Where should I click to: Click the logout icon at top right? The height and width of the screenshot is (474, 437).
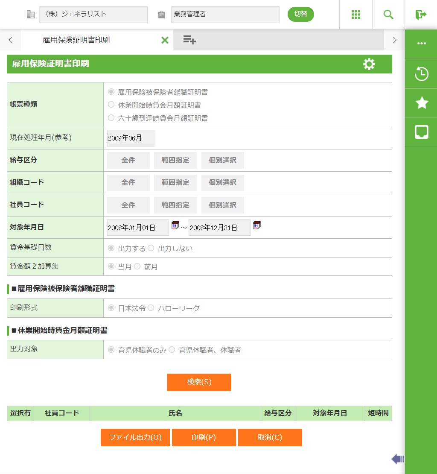(421, 15)
